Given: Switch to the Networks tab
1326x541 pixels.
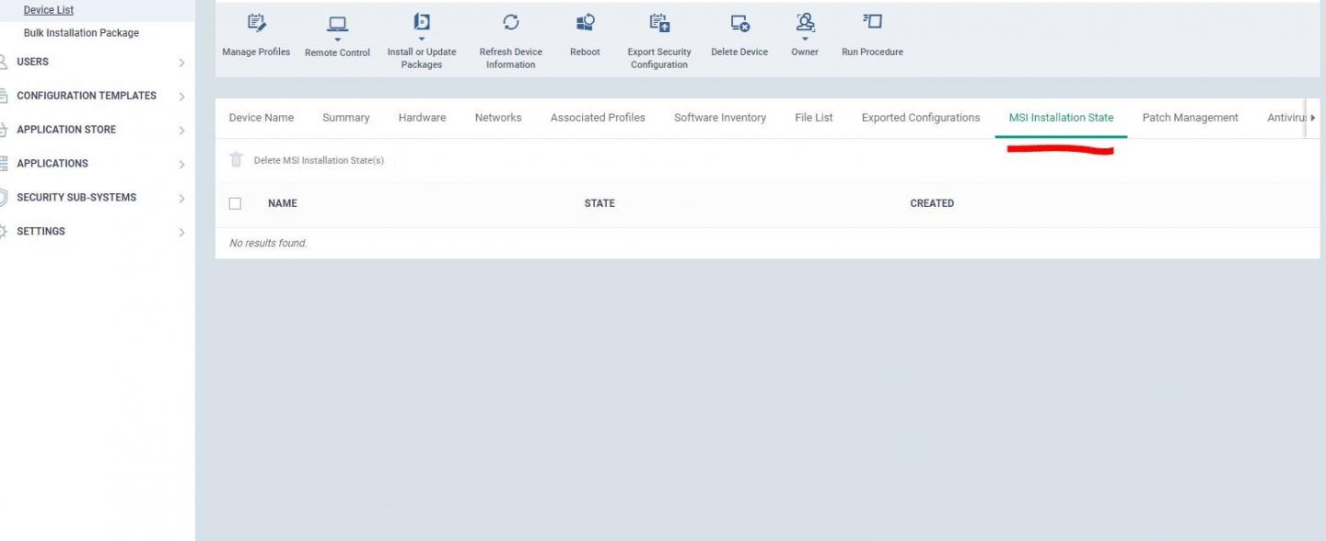Looking at the screenshot, I should (498, 118).
